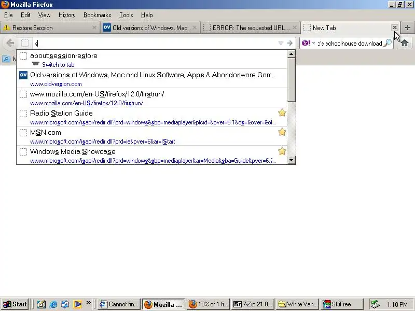
Task: Click the star on Radio Station Guide
Action: (282, 112)
